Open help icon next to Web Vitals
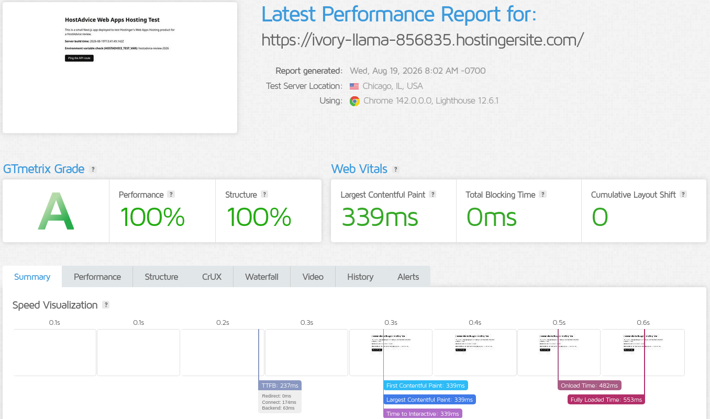 [396, 169]
